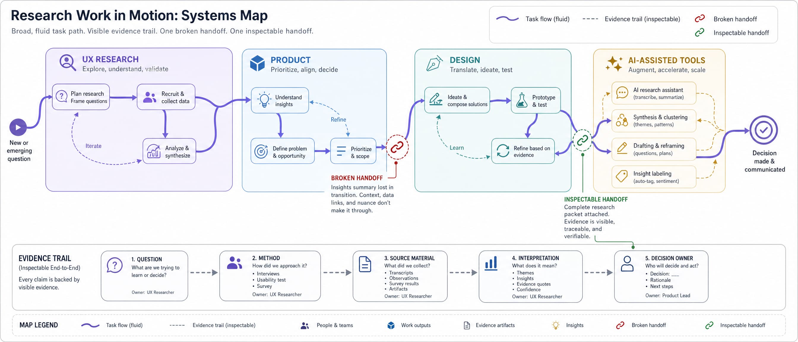Click 'Transcripts' in Source Material card
The width and height of the screenshot is (798, 342).
click(x=401, y=273)
